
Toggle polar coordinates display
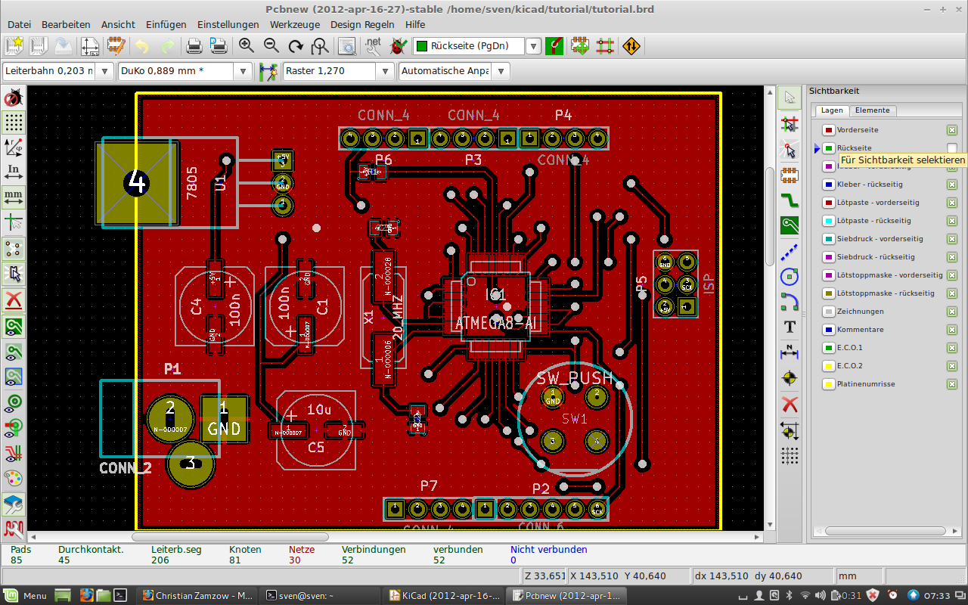14,147
